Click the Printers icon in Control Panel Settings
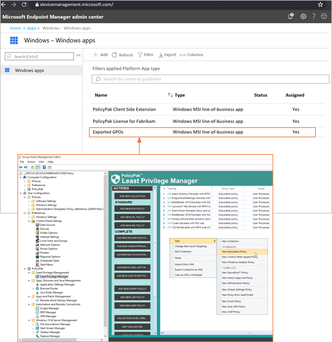The width and height of the screenshot is (332, 342). 37,253
